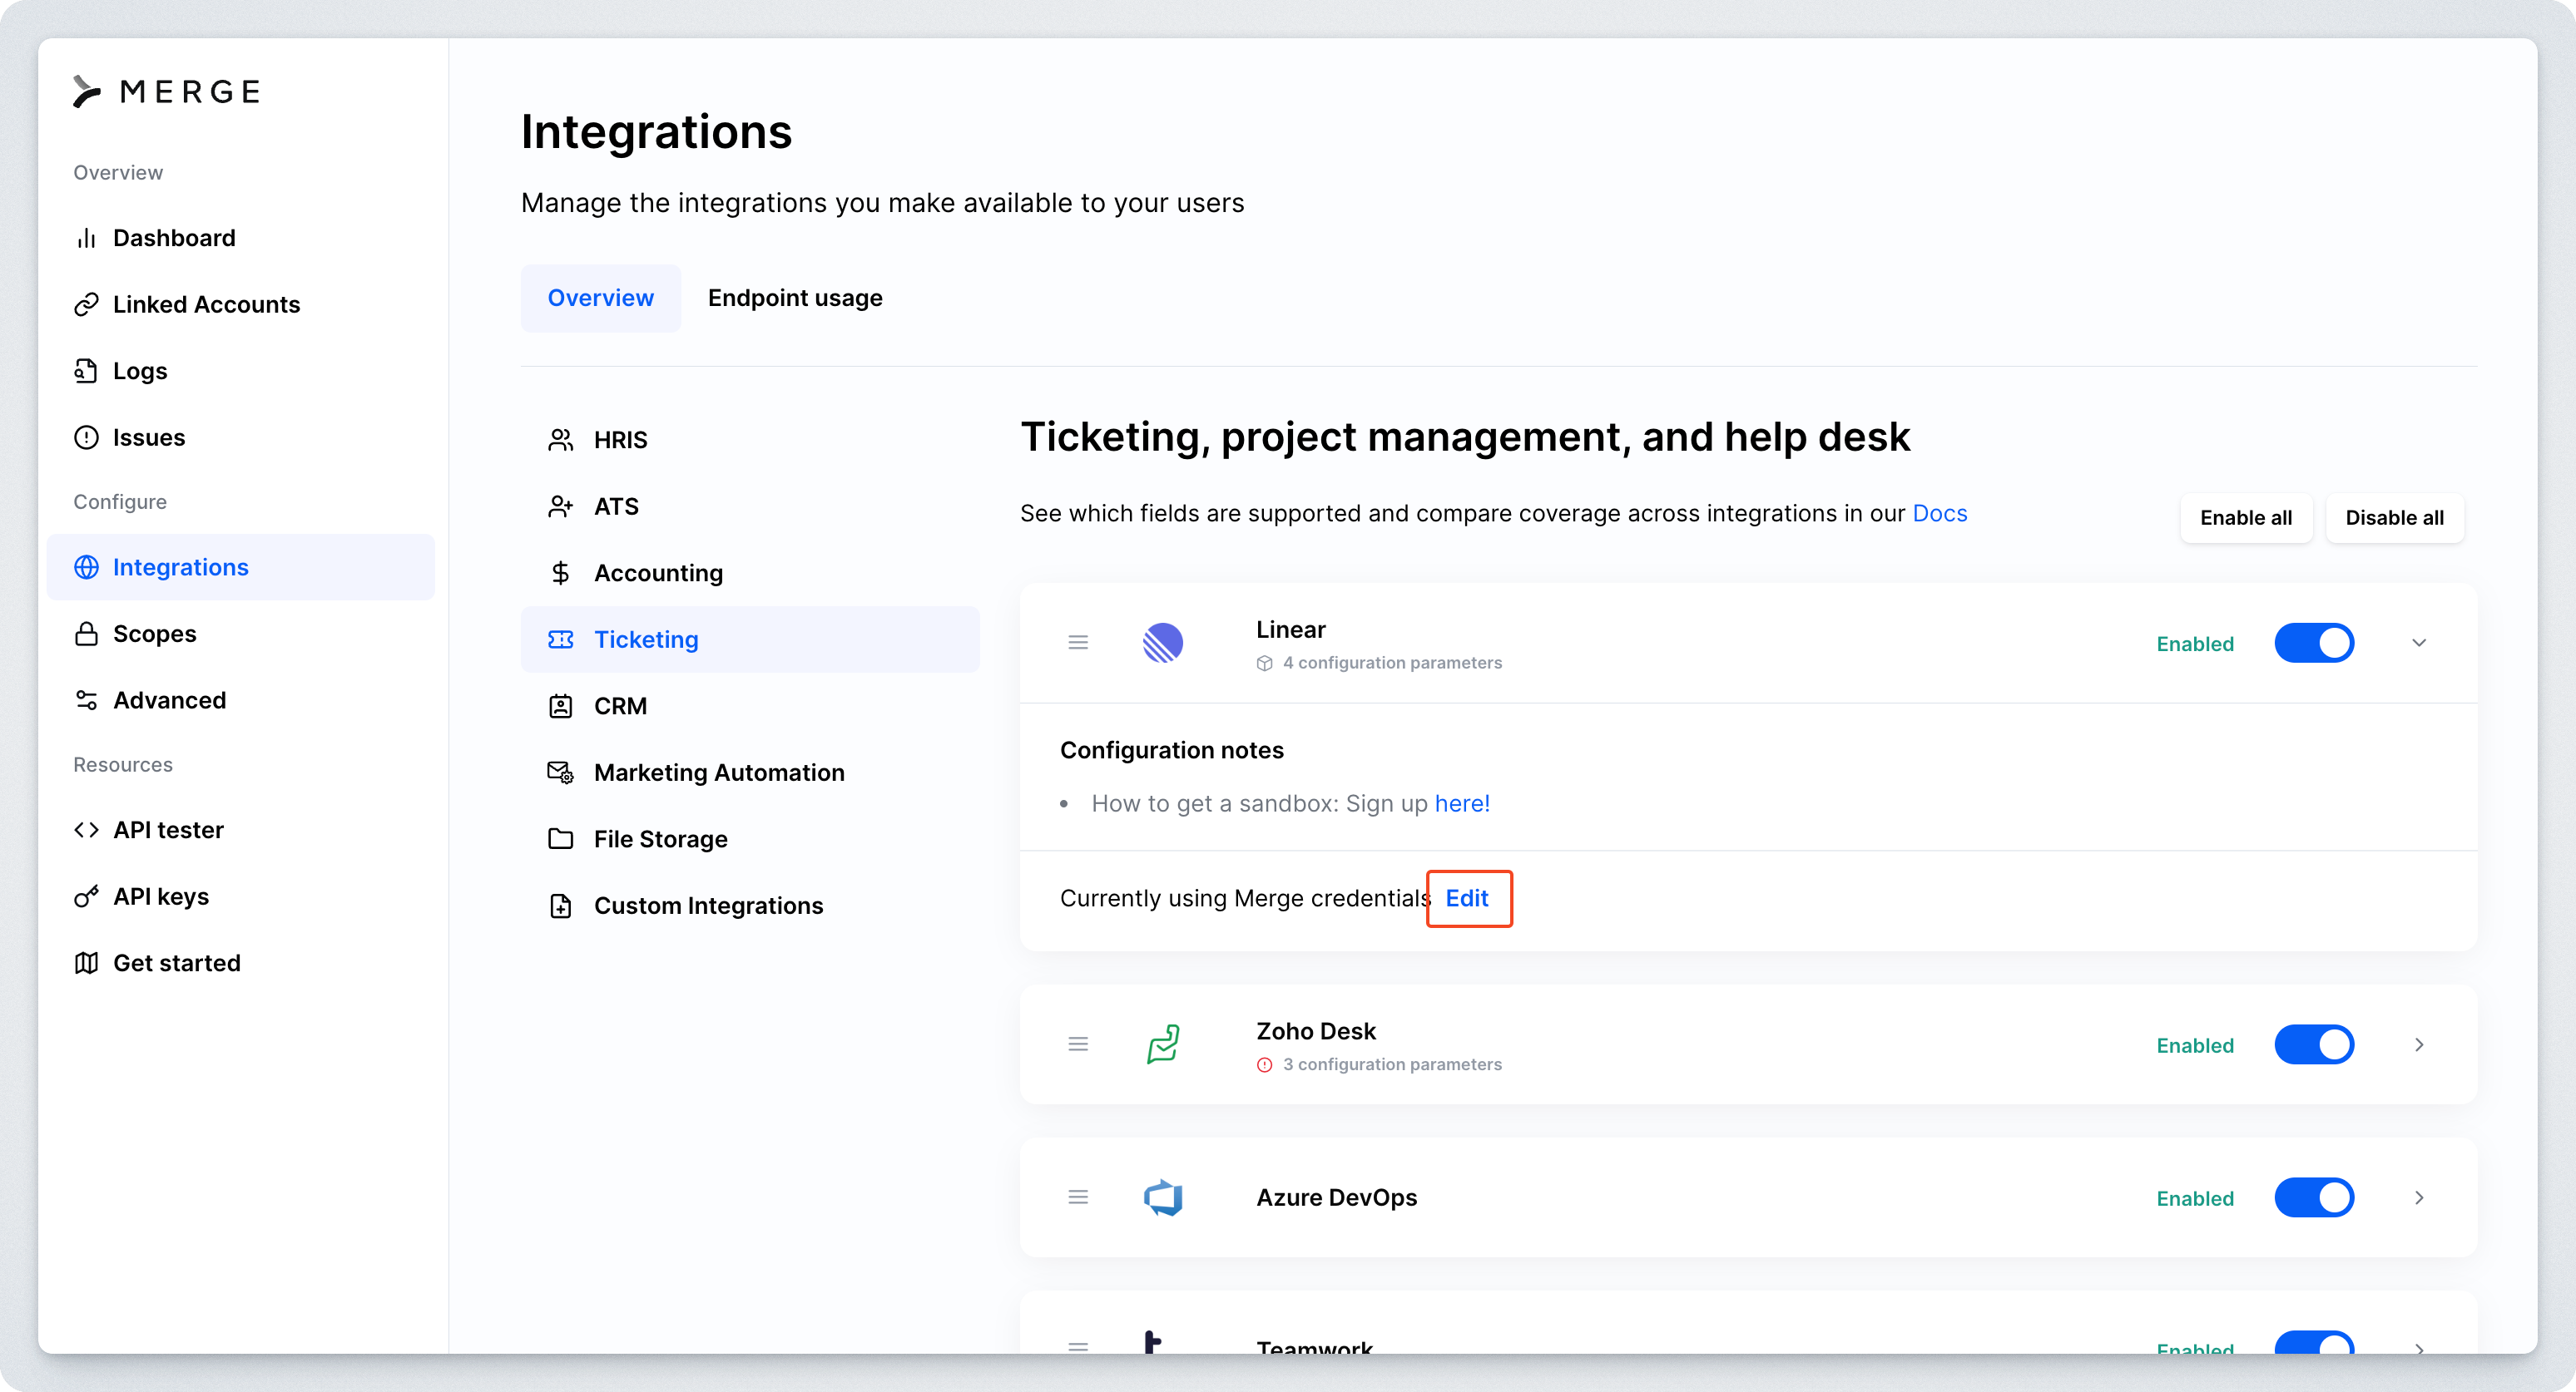Click the Linear app logo
2576x1392 pixels.
[x=1162, y=643]
